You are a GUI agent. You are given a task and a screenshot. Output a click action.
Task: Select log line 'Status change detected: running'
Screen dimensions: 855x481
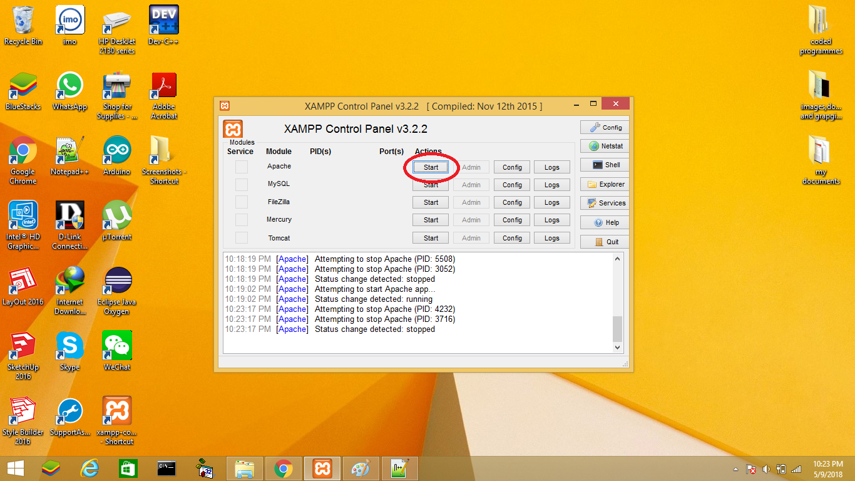coord(374,299)
